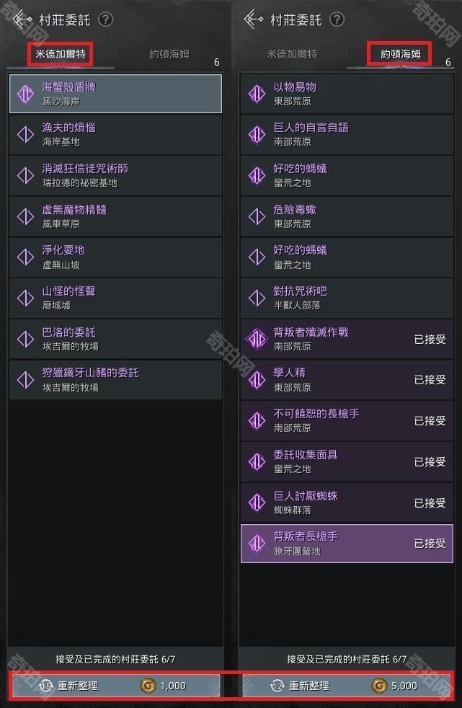
Task: Switch to 約頓海姆 tab in left panel
Action: click(x=169, y=54)
